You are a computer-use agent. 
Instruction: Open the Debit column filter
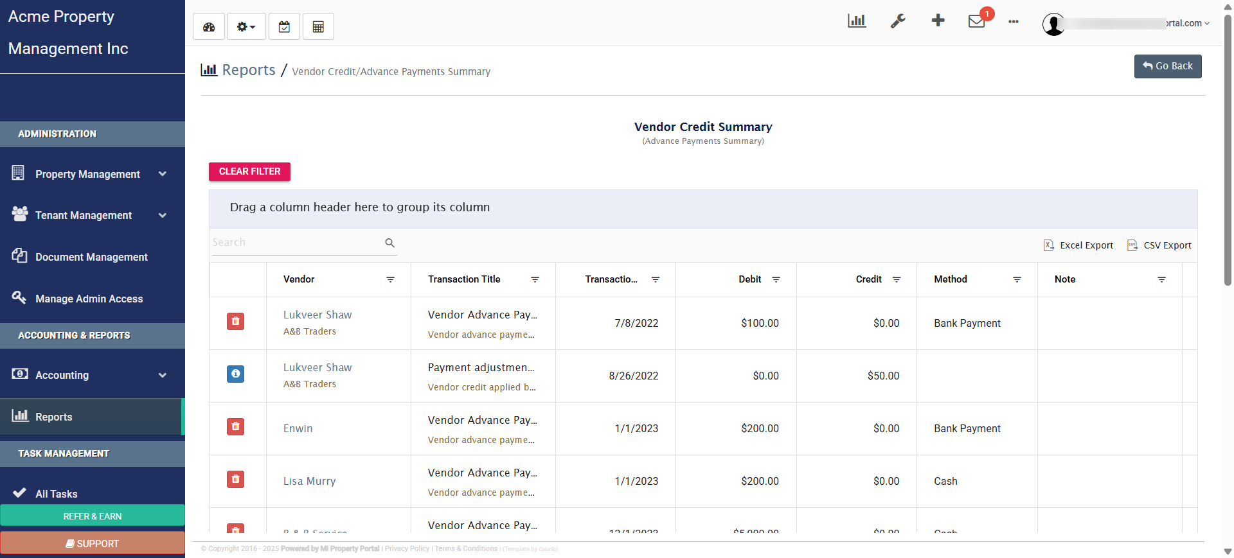coord(776,279)
